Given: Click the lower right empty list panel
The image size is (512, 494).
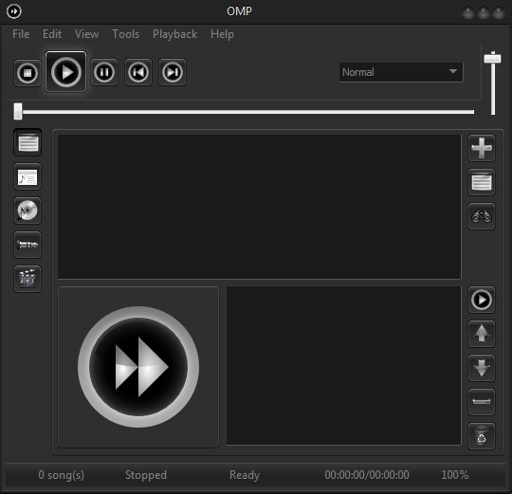Looking at the screenshot, I should 343,366.
